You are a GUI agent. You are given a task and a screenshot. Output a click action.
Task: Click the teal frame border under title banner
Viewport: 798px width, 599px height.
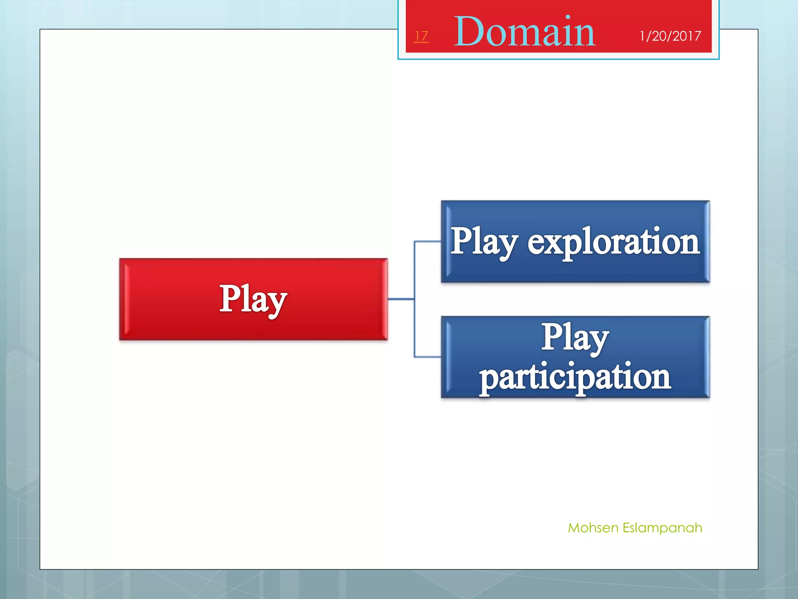pyautogui.click(x=558, y=59)
